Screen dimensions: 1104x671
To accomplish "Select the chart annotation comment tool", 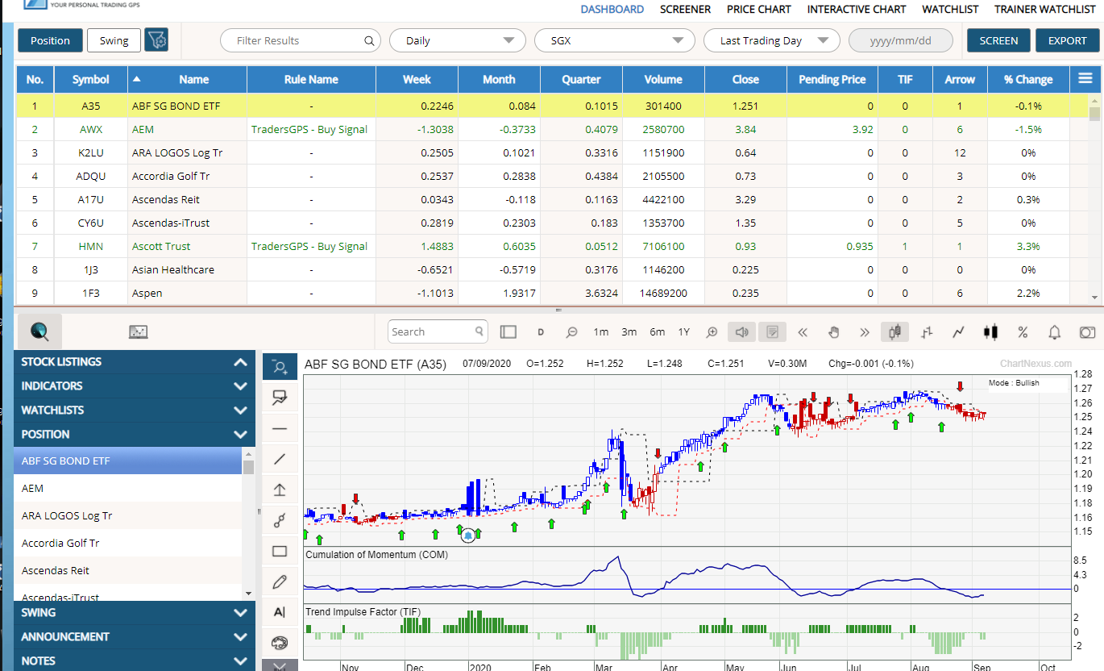I will click(x=280, y=397).
